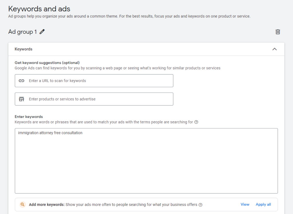
Task: Click 'Get keyword suggestions (optional)' label
Action: coord(47,63)
